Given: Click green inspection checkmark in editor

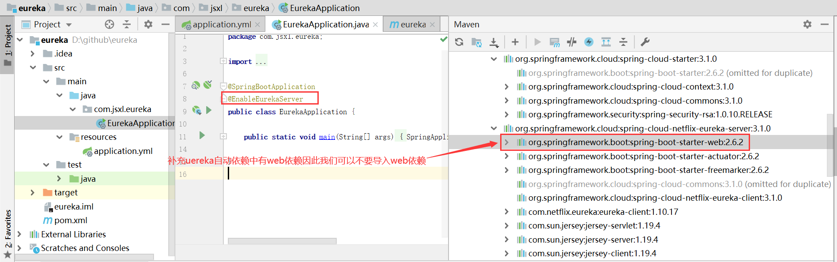Looking at the screenshot, I should click(443, 39).
